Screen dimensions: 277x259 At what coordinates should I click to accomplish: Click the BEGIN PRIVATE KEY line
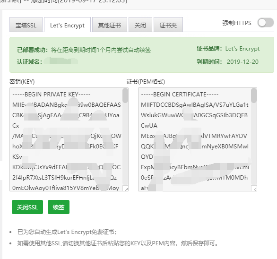[x=52, y=95]
